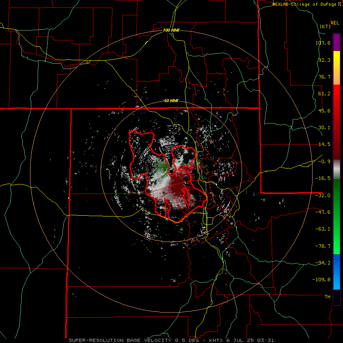Click the yellow-orange segment of velocity color bar
Screen dimensions: 343x343
(337, 68)
